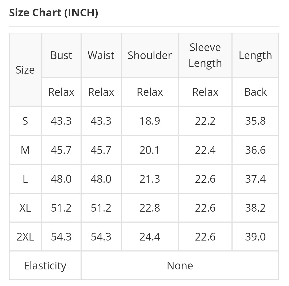Image resolution: width=289 pixels, height=286 pixels.
Task: Select the 39.0 length value for 2XL
Action: pos(255,237)
